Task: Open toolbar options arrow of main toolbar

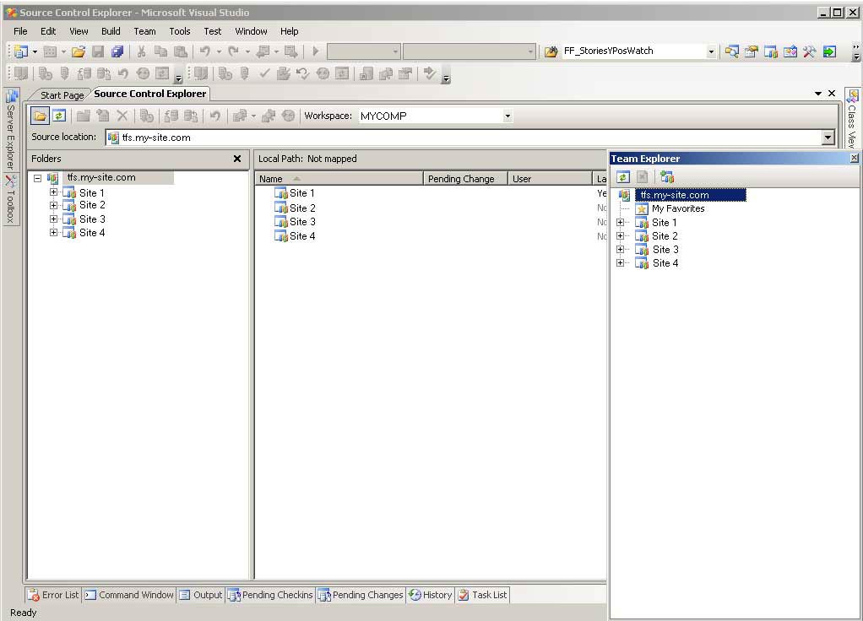Action: click(855, 52)
